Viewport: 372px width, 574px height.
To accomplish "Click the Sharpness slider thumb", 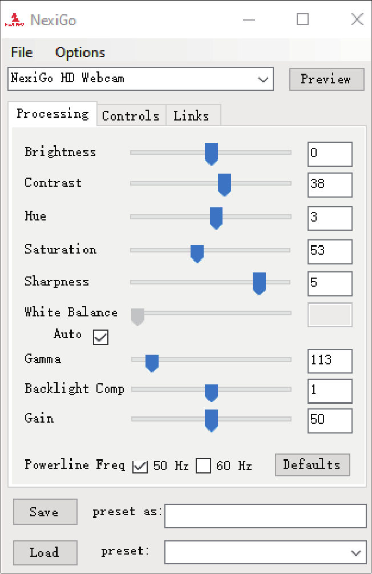I will tap(259, 283).
